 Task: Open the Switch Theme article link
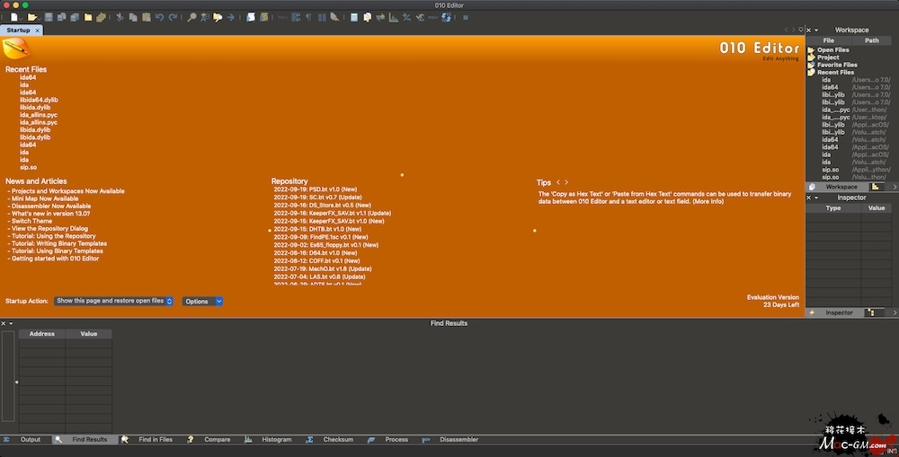32,221
